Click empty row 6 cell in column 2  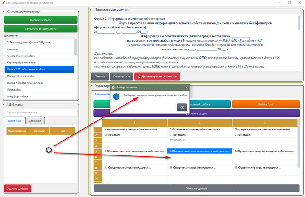(200, 157)
